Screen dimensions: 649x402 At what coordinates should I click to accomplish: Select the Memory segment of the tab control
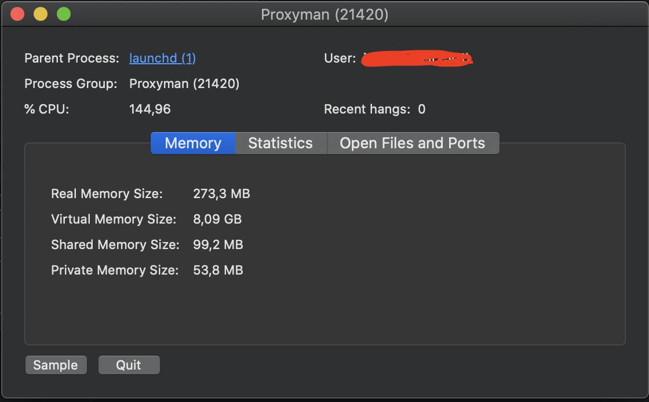tap(192, 143)
